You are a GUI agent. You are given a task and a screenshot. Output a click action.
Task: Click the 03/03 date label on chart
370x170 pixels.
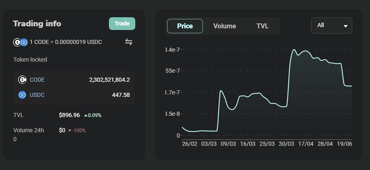(209, 144)
